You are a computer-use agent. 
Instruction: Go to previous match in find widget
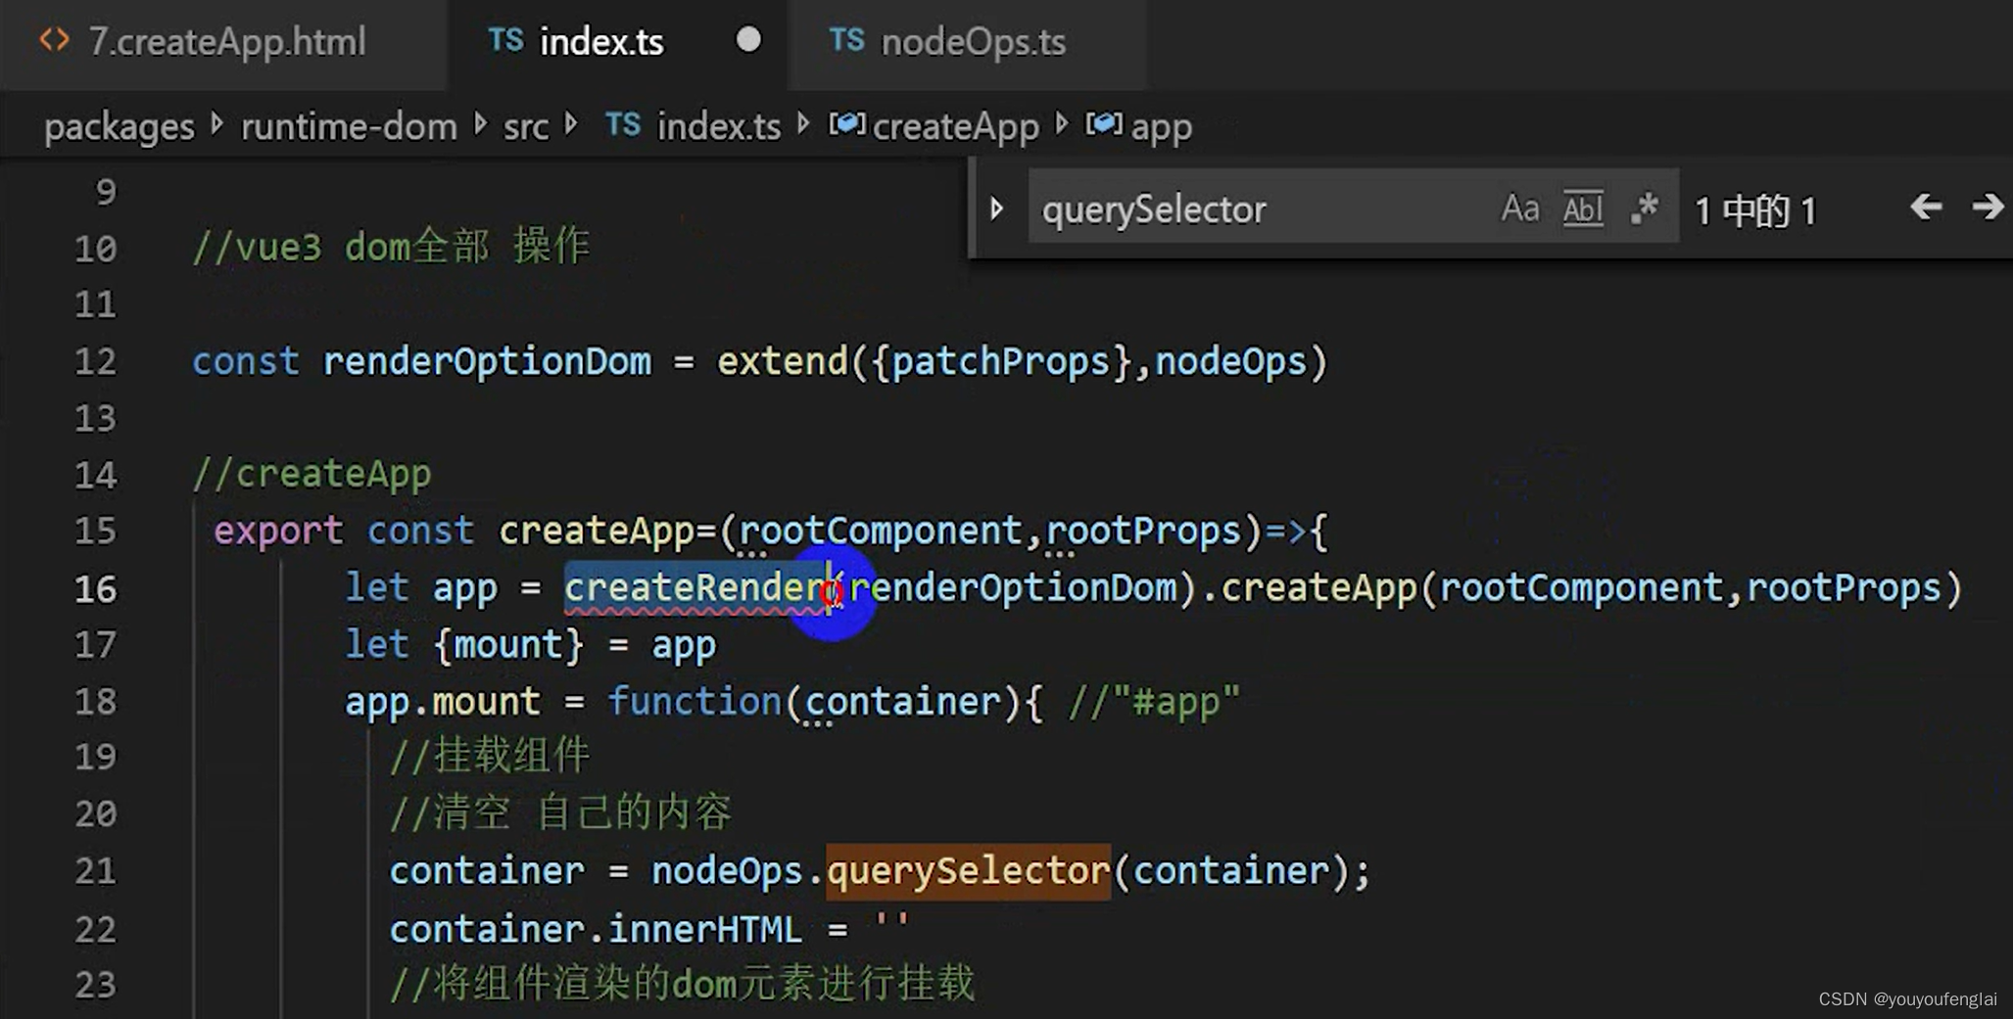[x=1926, y=208]
